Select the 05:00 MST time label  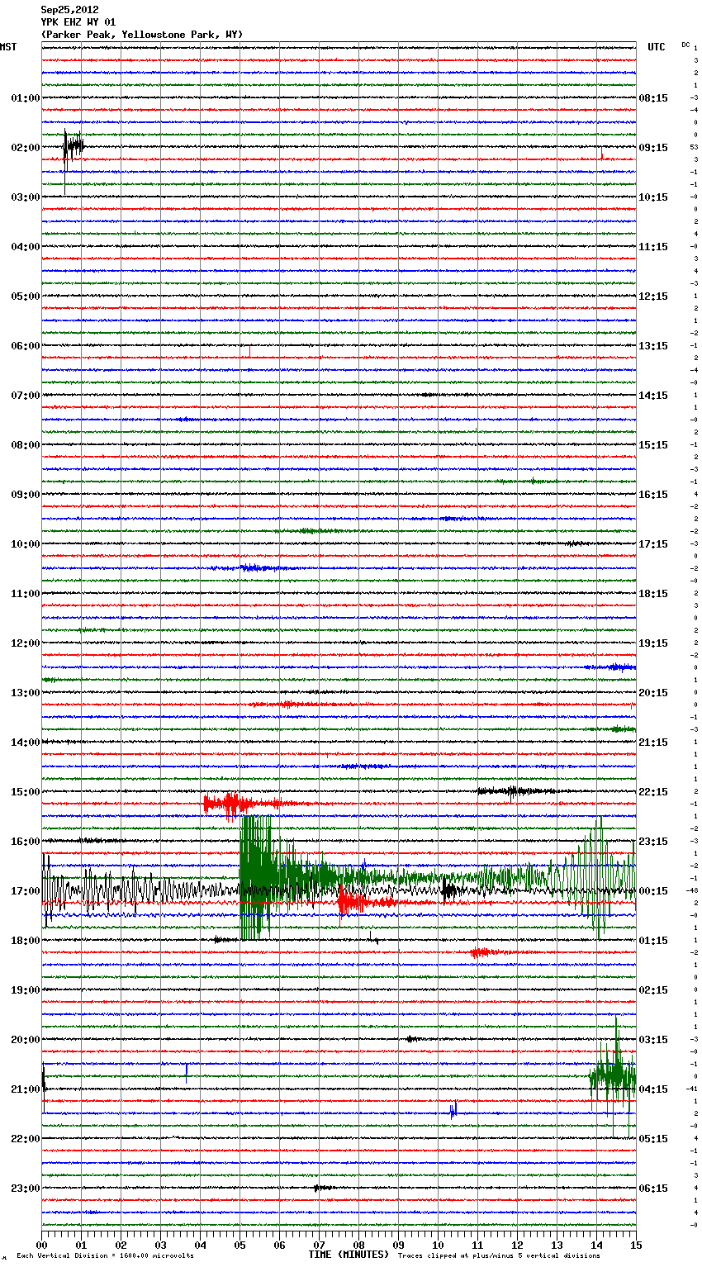pos(26,297)
